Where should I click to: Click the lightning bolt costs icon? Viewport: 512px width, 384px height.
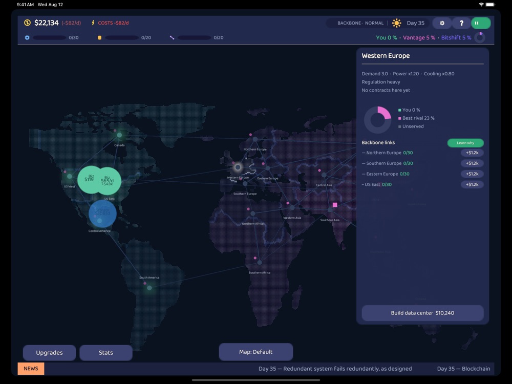pyautogui.click(x=93, y=23)
